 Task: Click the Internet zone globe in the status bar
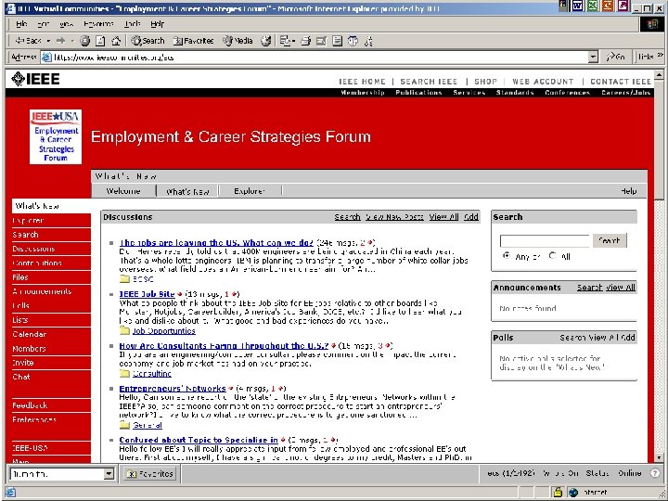point(573,492)
